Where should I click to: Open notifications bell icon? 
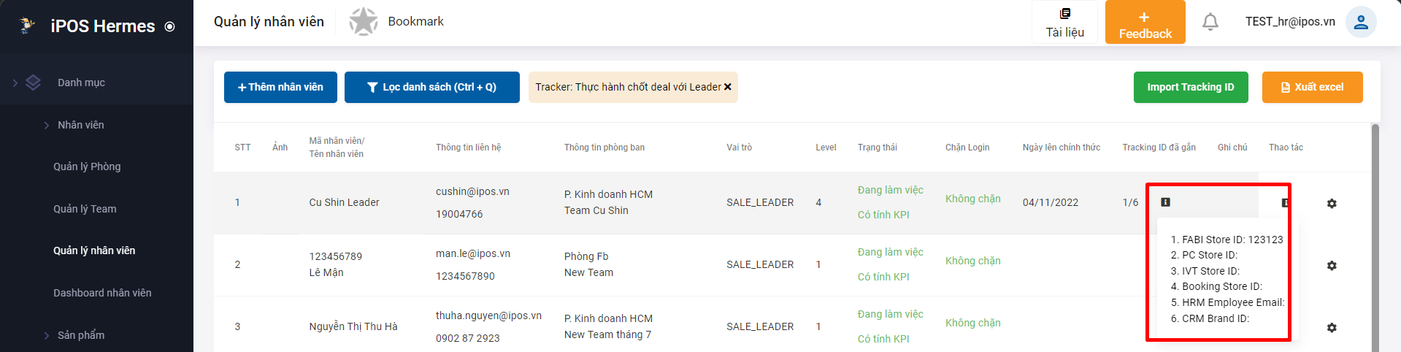tap(1210, 22)
